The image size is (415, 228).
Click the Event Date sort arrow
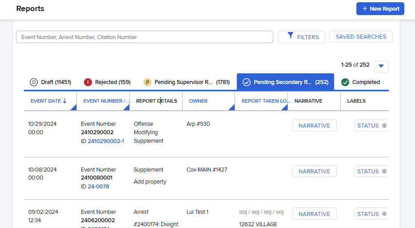click(x=65, y=101)
